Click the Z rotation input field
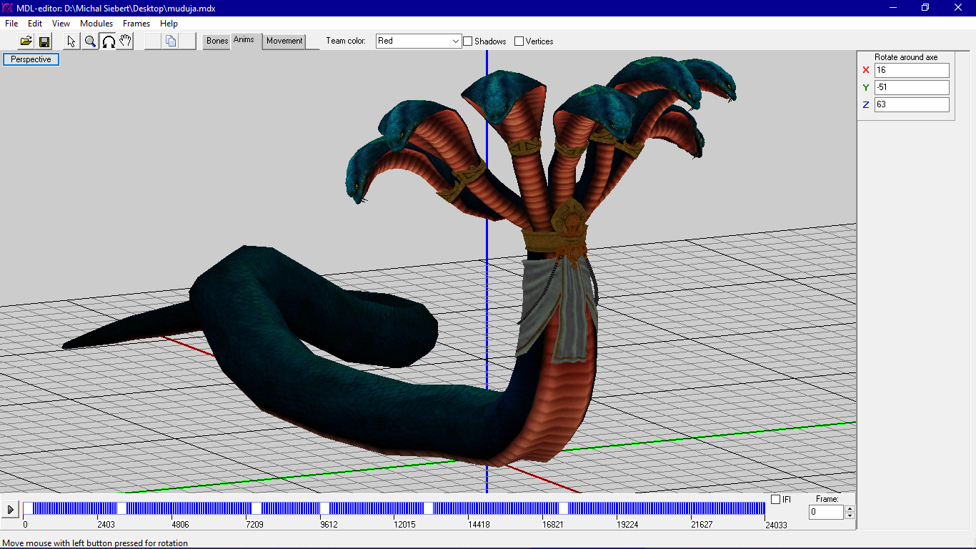This screenshot has height=549, width=976. click(912, 104)
